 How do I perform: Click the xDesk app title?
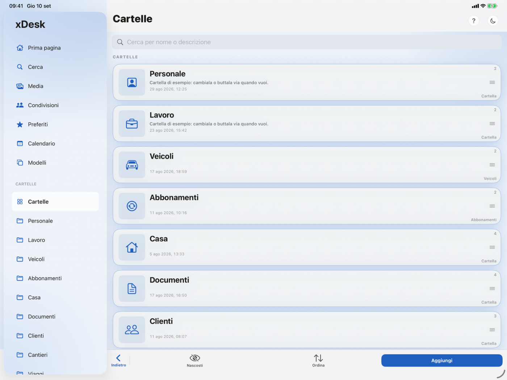point(30,25)
